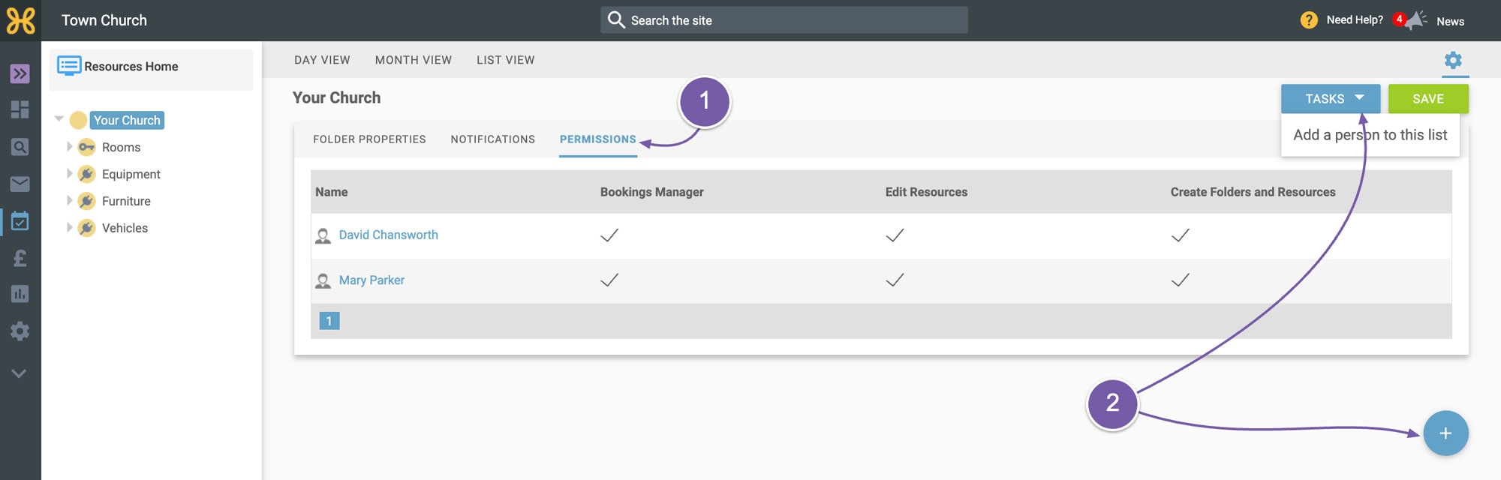Toggle David Chansworth's Bookings Manager tick
The image size is (1501, 480).
point(609,235)
